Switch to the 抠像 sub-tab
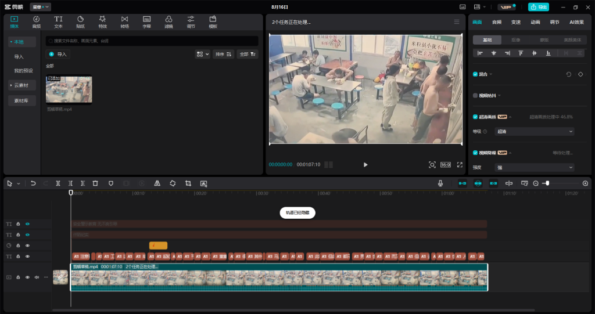The image size is (595, 314). coord(516,40)
